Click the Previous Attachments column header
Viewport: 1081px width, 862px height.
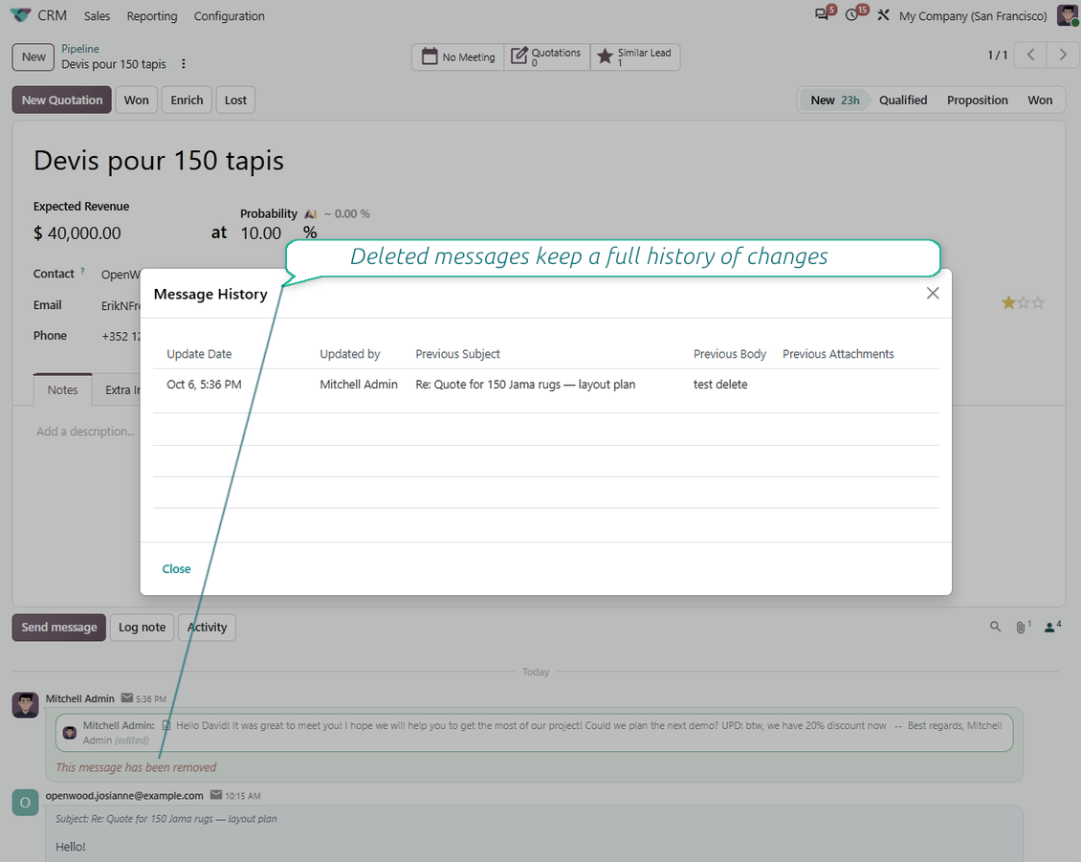coord(838,354)
